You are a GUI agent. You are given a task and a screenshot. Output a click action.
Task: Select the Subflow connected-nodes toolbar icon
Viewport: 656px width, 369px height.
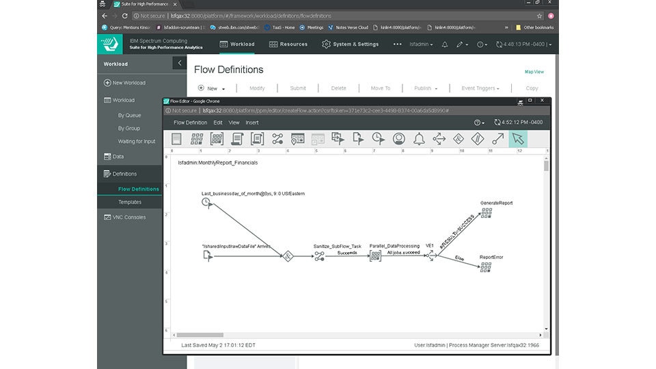point(277,139)
